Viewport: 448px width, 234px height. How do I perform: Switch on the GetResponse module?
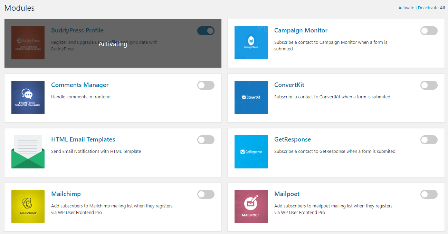(429, 140)
